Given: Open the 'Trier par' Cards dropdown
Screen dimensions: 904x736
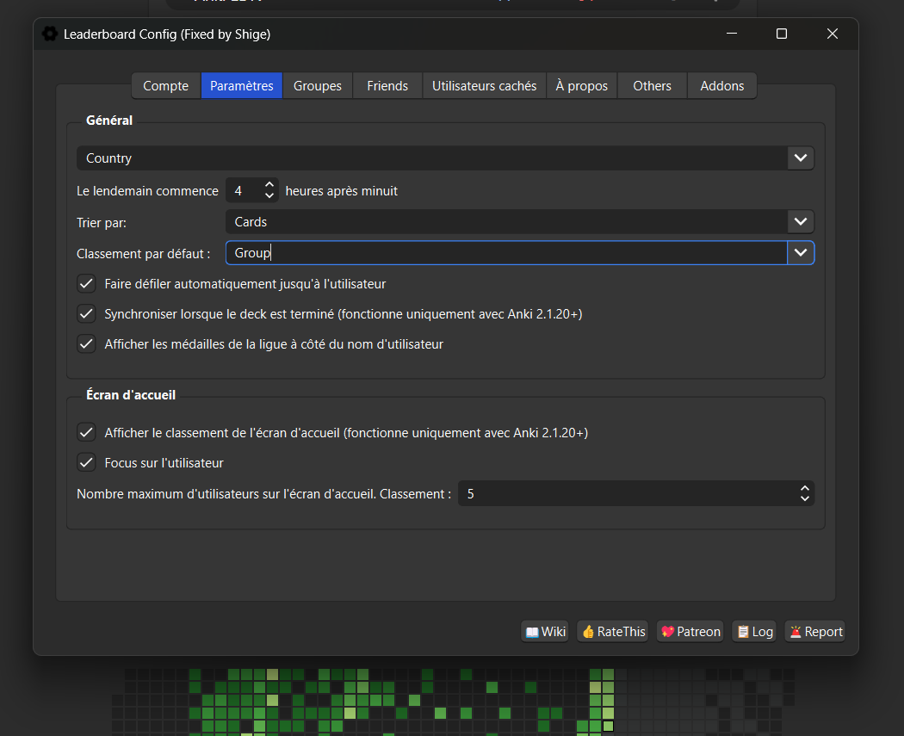Looking at the screenshot, I should click(x=801, y=222).
